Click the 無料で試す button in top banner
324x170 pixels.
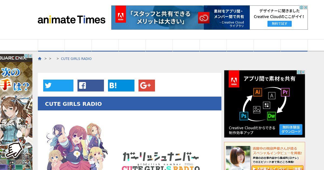tap(279, 23)
